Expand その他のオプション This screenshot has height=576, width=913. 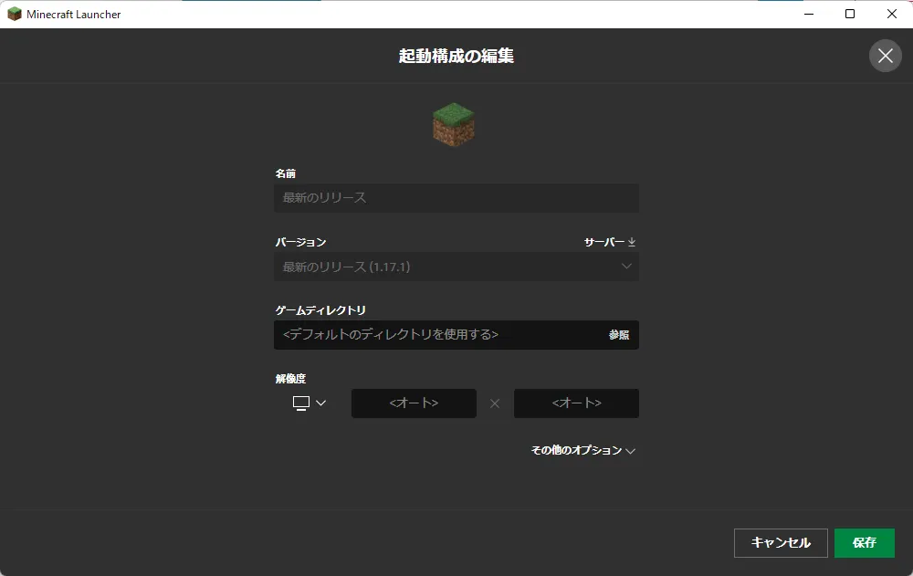pyautogui.click(x=582, y=450)
